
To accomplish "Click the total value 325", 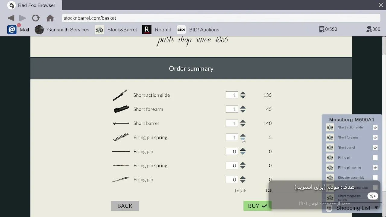I will click(268, 190).
